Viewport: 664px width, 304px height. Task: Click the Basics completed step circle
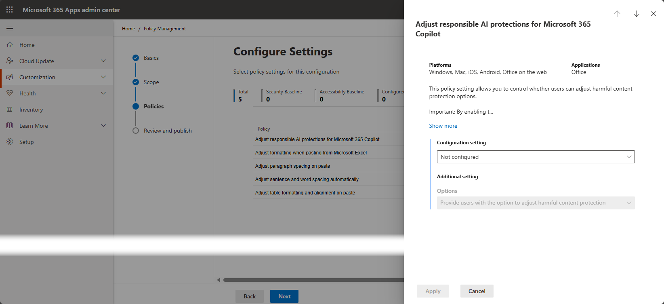coord(136,58)
